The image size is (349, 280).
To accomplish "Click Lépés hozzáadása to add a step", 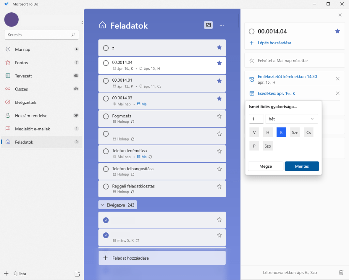I will (274, 43).
